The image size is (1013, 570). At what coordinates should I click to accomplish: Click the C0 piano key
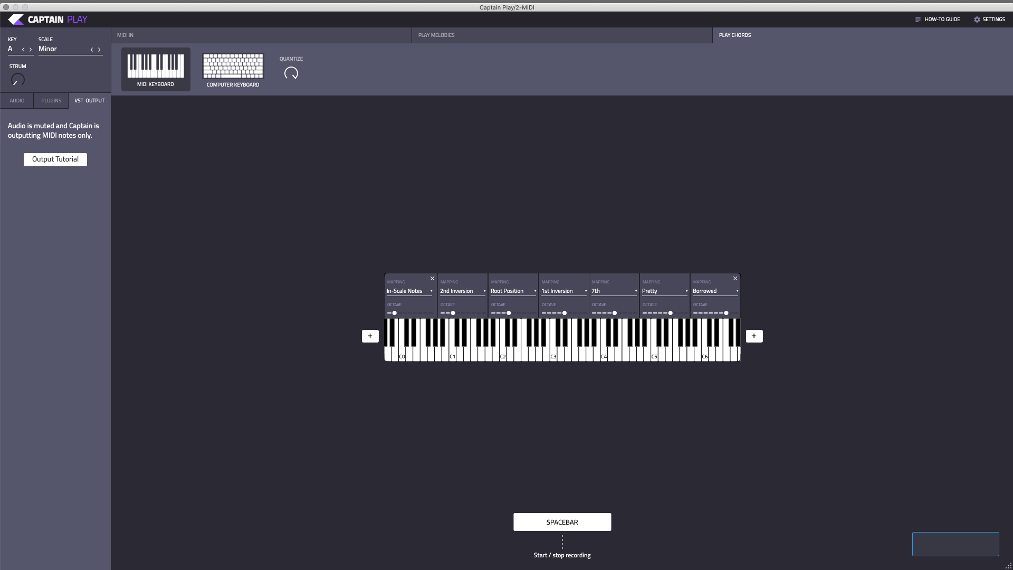402,354
